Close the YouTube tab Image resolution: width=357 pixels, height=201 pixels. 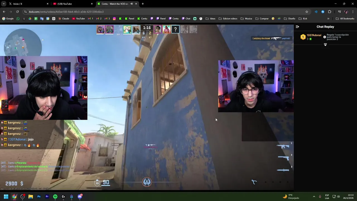pyautogui.click(x=92, y=4)
